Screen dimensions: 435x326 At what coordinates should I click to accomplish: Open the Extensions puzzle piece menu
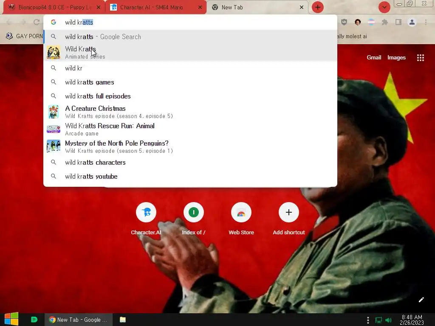click(x=385, y=22)
